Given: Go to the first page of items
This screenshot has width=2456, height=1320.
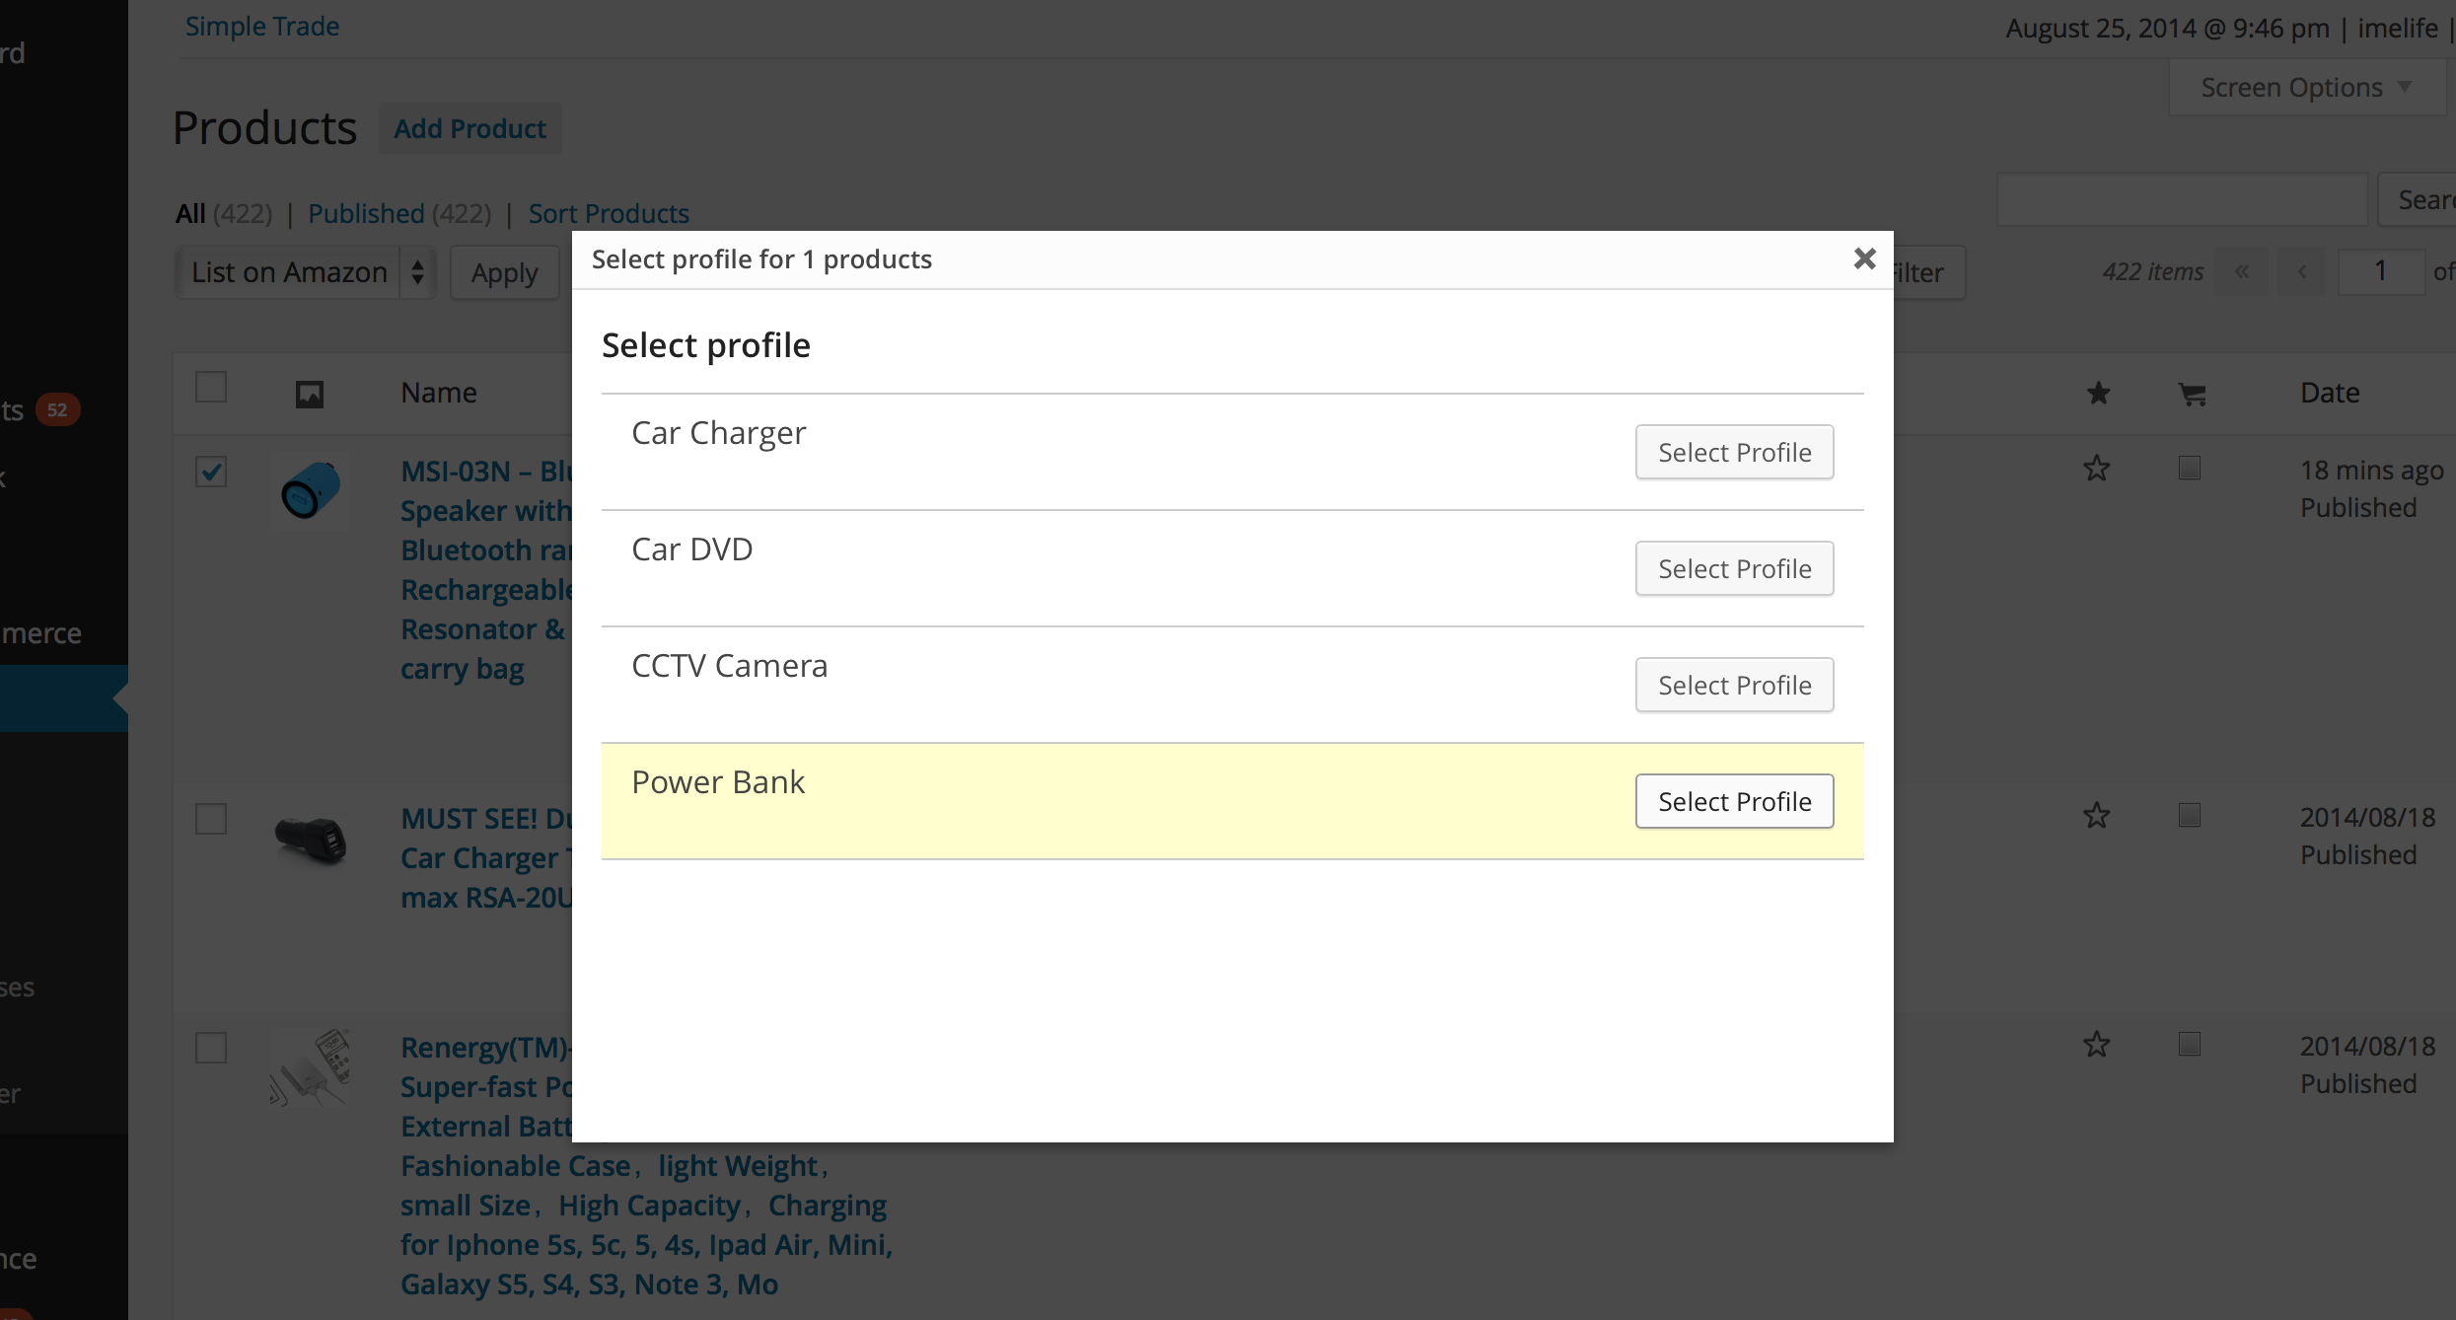Looking at the screenshot, I should (x=2242, y=272).
